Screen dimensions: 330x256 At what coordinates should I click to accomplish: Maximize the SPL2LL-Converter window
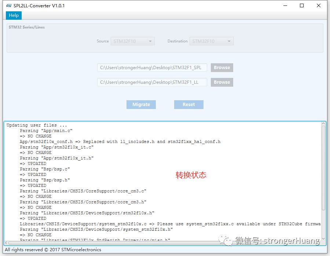(302, 5)
